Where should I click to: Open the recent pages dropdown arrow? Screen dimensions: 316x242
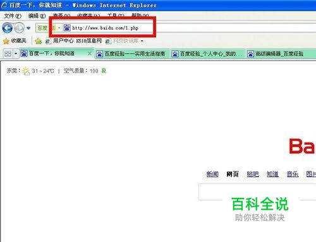28,28
